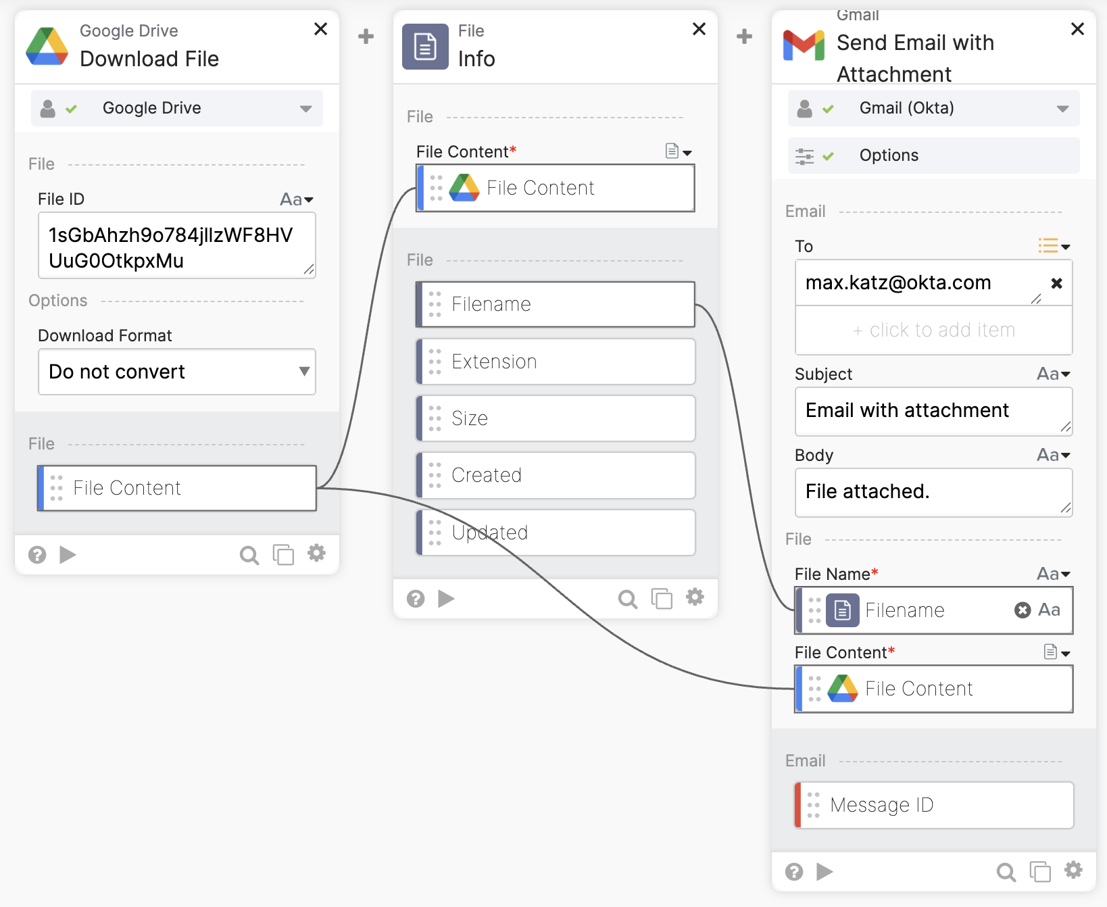Select the Message ID output field
Screen dimensions: 1107x907
(x=934, y=805)
